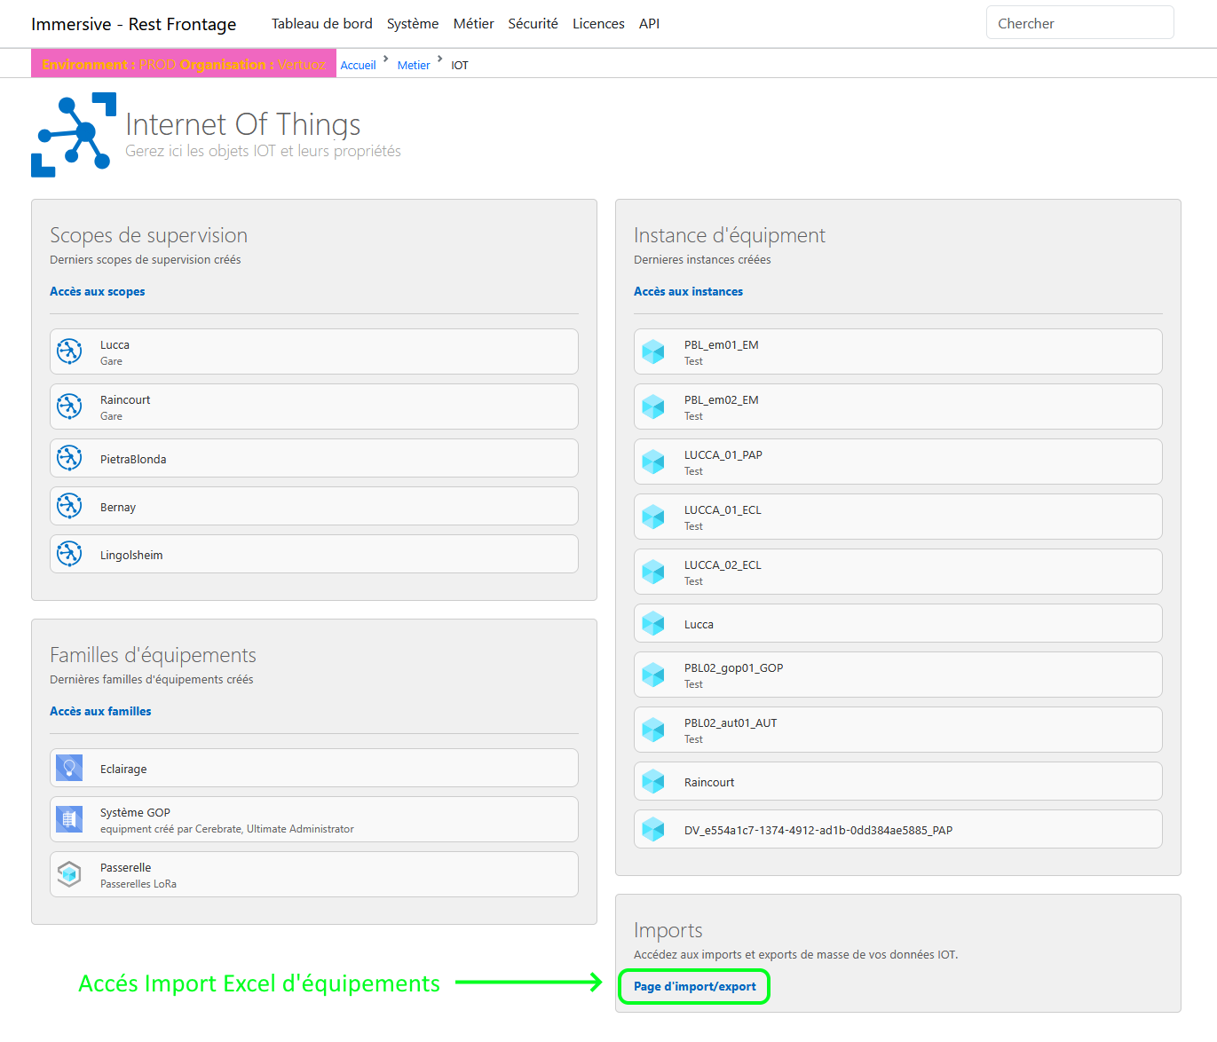Click the Accès aux familles link
Image resolution: width=1217 pixels, height=1042 pixels.
[x=100, y=711]
